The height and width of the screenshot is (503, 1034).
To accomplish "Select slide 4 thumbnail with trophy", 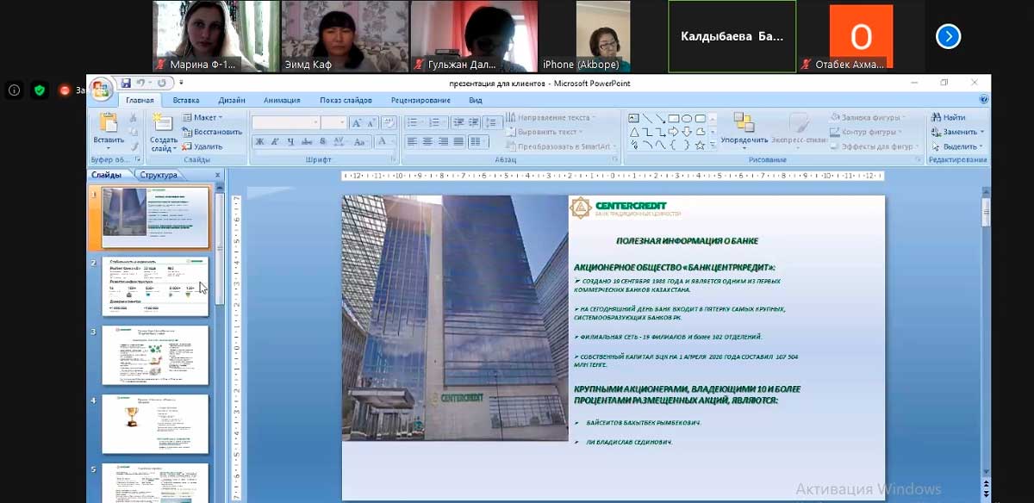I will (155, 424).
